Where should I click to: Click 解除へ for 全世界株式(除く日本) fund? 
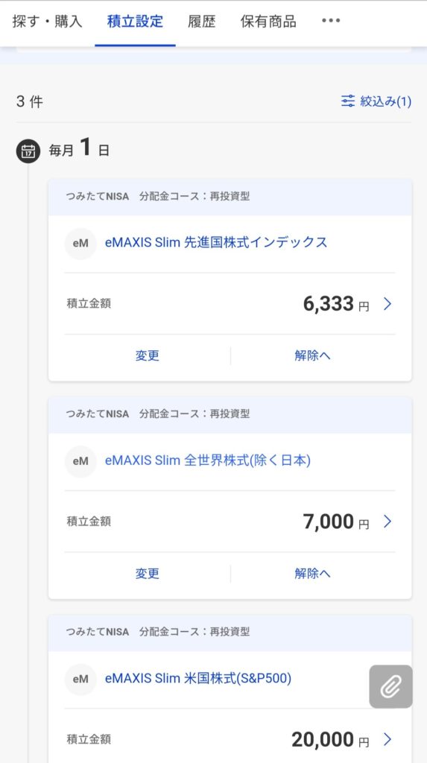[312, 574]
